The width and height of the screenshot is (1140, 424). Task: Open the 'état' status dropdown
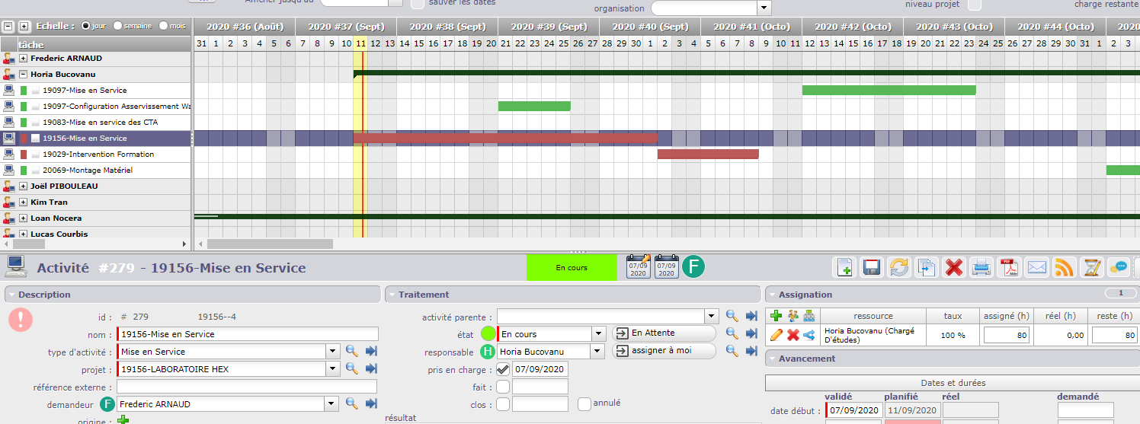click(x=597, y=334)
